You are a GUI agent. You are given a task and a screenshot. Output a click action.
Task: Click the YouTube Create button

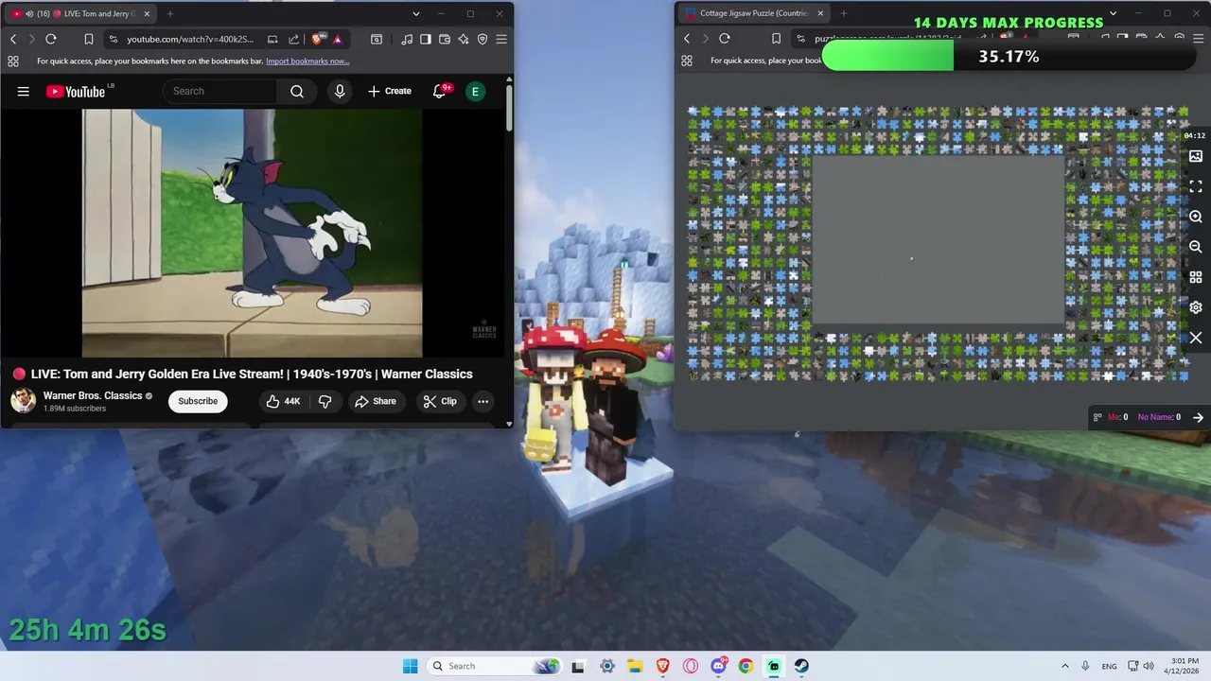pyautogui.click(x=390, y=91)
